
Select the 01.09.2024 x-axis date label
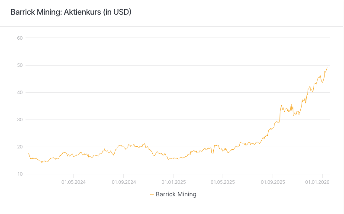tap(124, 182)
